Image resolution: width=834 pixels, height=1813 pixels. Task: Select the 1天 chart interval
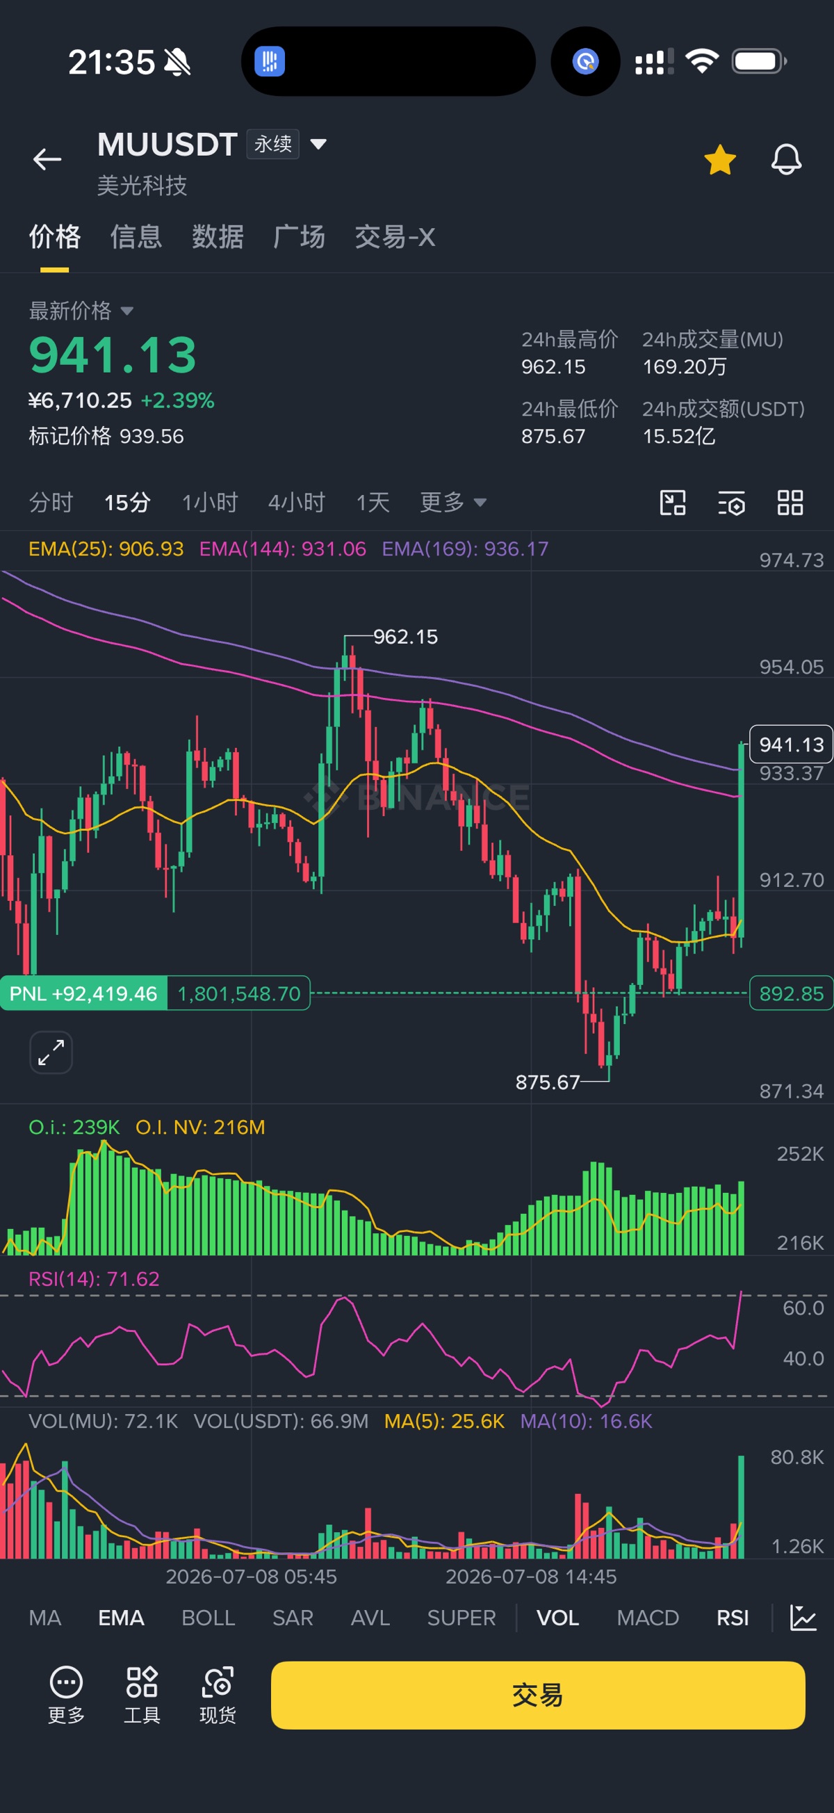pyautogui.click(x=373, y=503)
